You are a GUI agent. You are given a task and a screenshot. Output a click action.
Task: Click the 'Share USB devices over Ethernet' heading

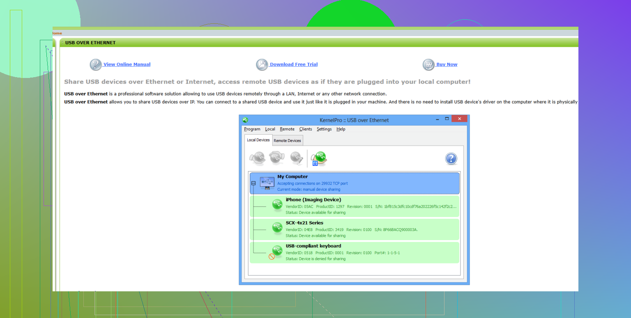[267, 82]
